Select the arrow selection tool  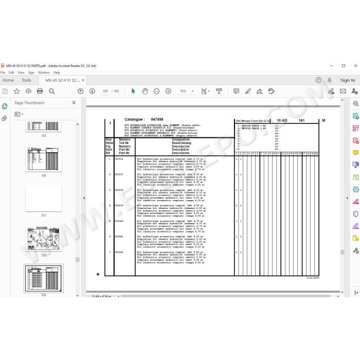[x=133, y=91]
